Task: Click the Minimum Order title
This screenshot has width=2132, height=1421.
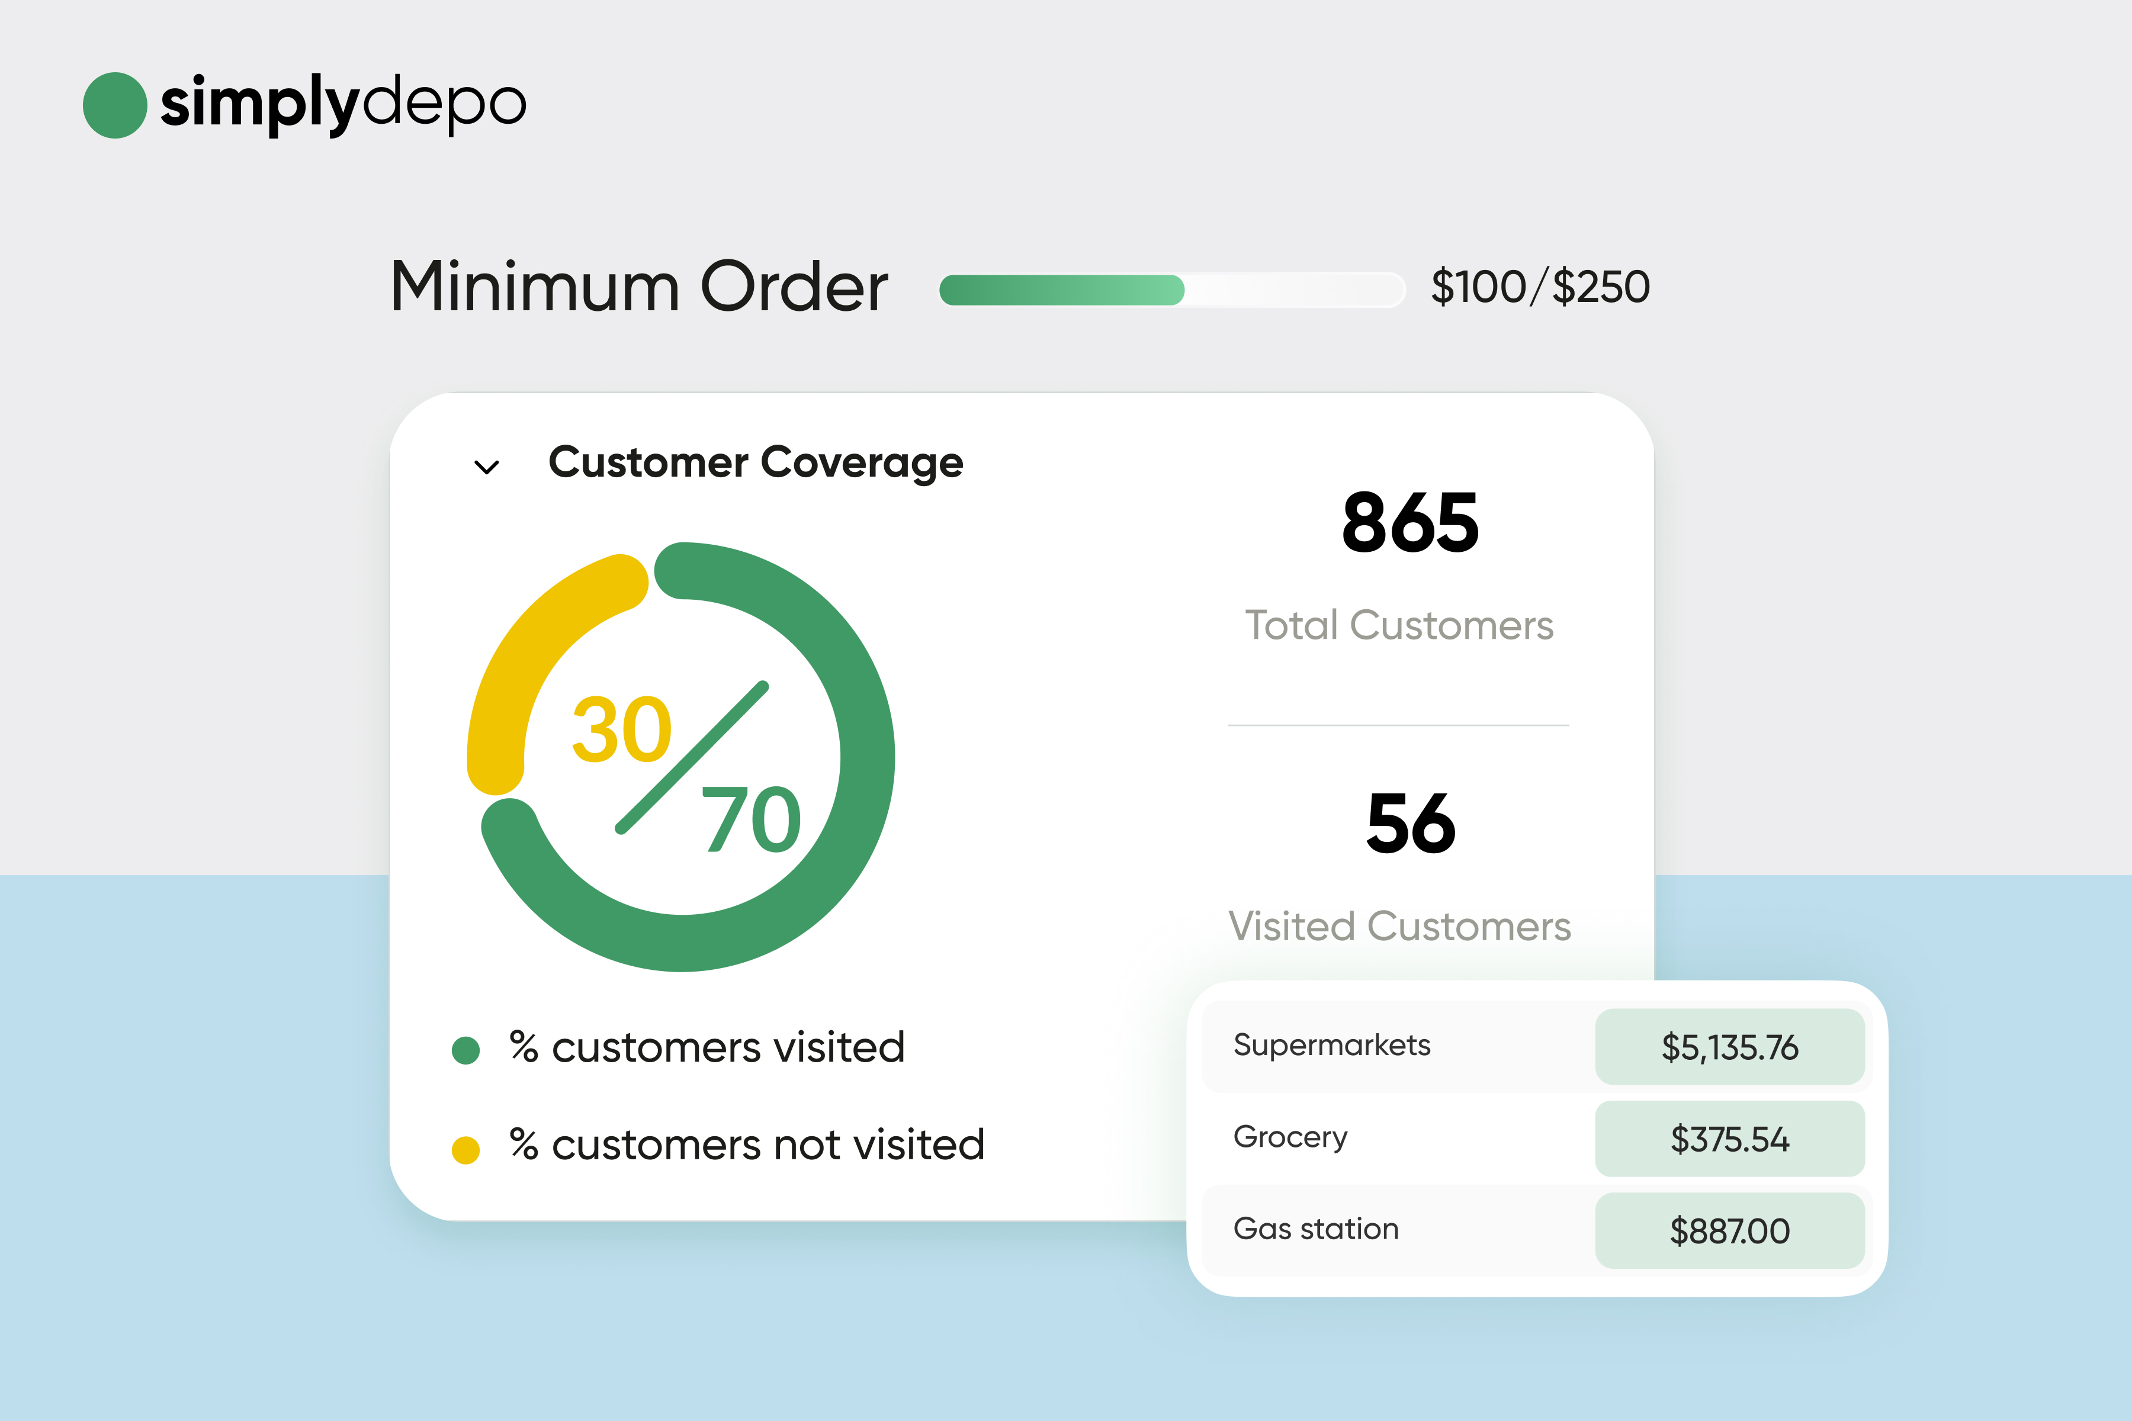Action: click(x=639, y=287)
